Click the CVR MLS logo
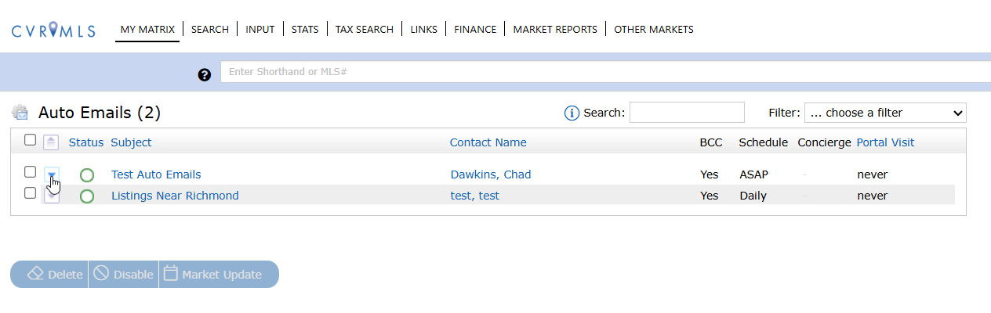The height and width of the screenshot is (313, 991). tap(53, 31)
